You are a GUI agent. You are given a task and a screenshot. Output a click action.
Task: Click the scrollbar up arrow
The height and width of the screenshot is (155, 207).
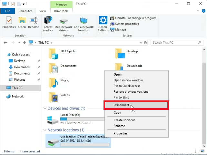204,50
